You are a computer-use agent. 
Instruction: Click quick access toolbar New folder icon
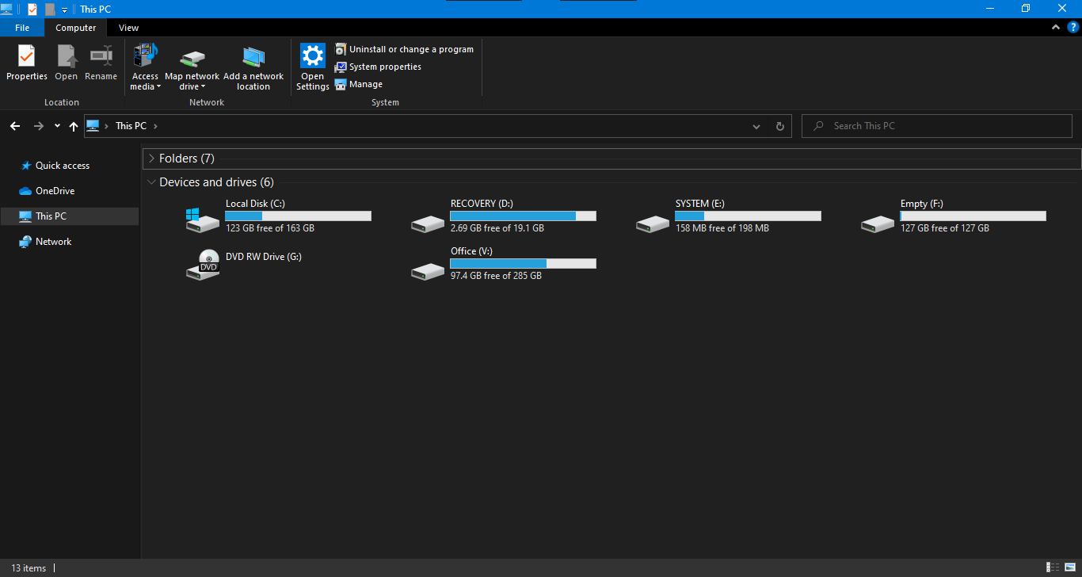click(x=50, y=10)
